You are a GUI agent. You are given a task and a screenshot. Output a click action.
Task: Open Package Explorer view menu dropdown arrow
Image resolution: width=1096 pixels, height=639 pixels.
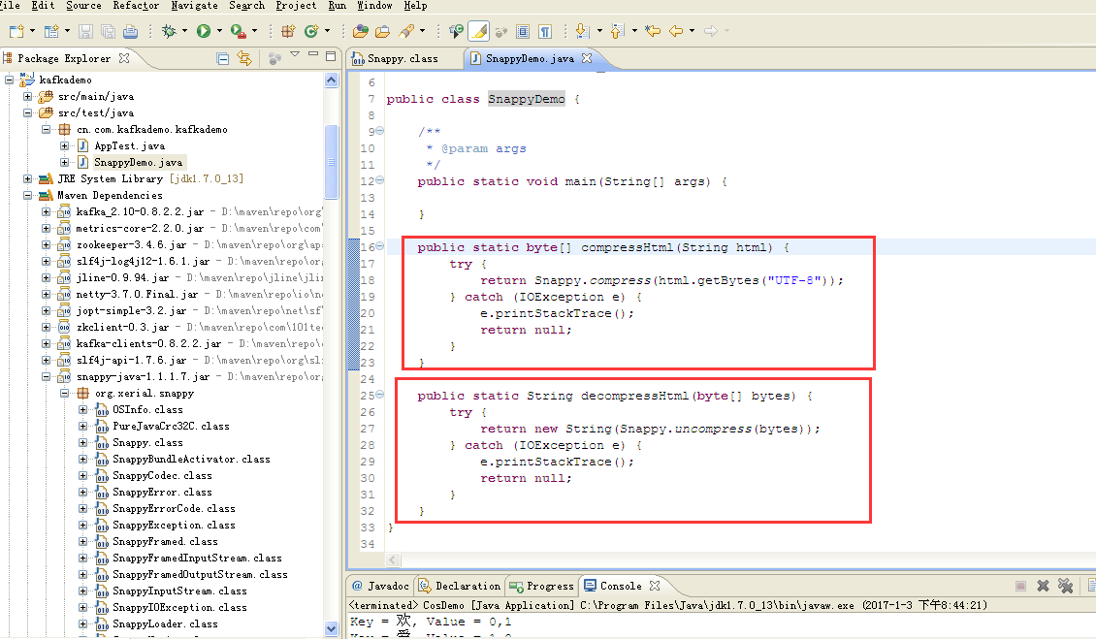[x=295, y=54]
